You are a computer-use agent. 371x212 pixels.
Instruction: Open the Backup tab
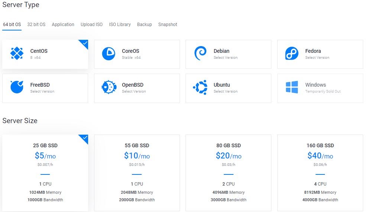click(144, 25)
